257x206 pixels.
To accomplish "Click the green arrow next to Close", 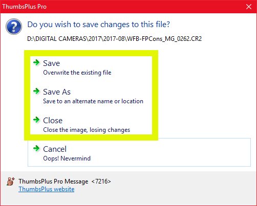I will click(x=36, y=120).
